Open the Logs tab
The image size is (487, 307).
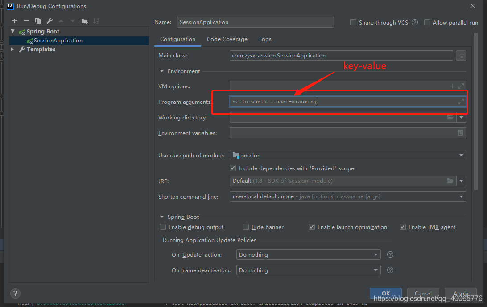265,39
